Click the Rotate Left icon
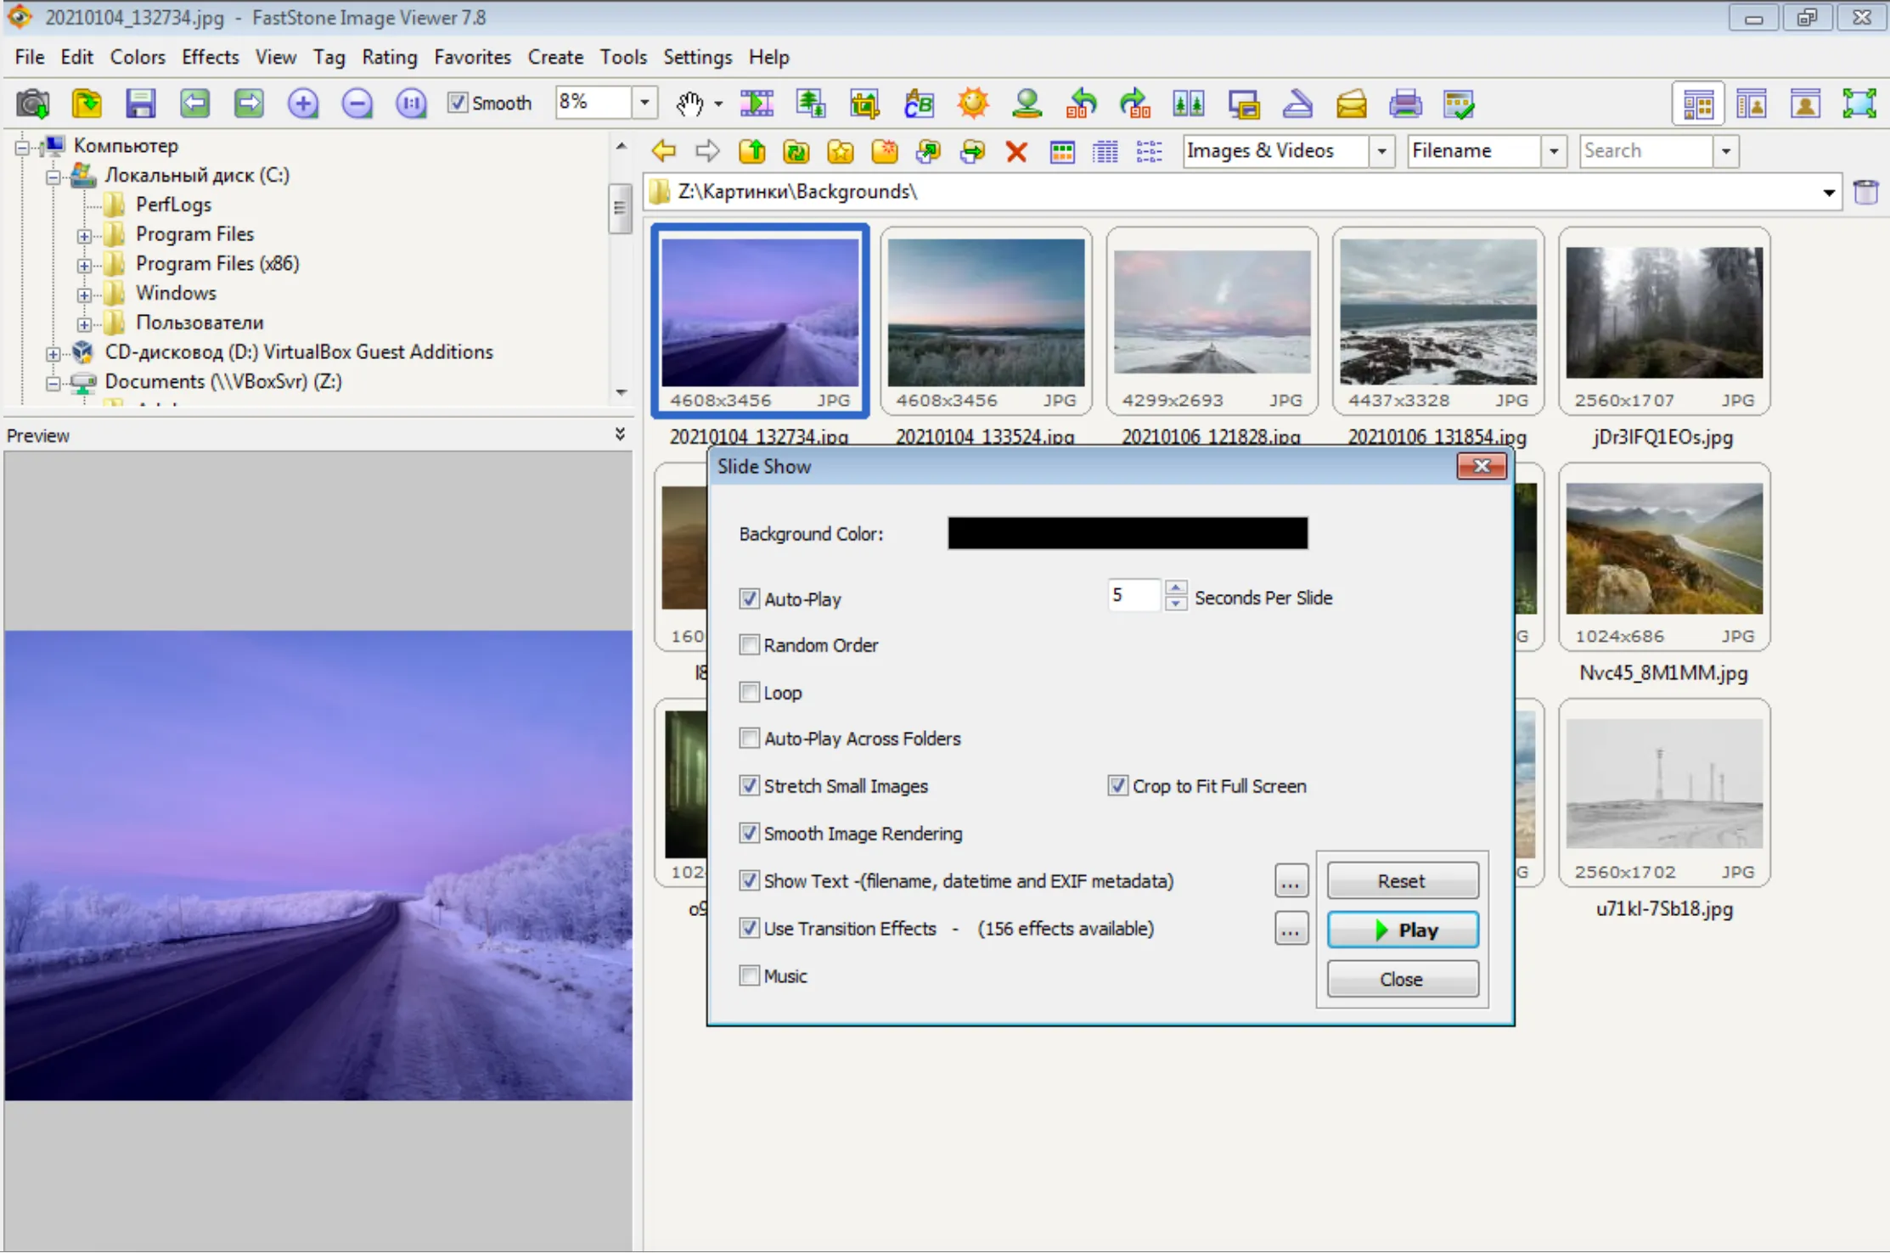 pos(1081,104)
